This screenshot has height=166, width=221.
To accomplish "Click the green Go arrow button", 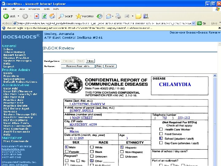I will pyautogui.click(x=199, y=23).
